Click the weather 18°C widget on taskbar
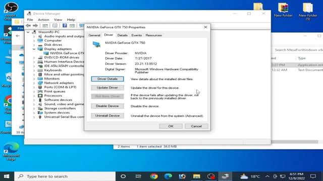Image resolution: width=323 pixels, height=181 pixels. pos(250,176)
